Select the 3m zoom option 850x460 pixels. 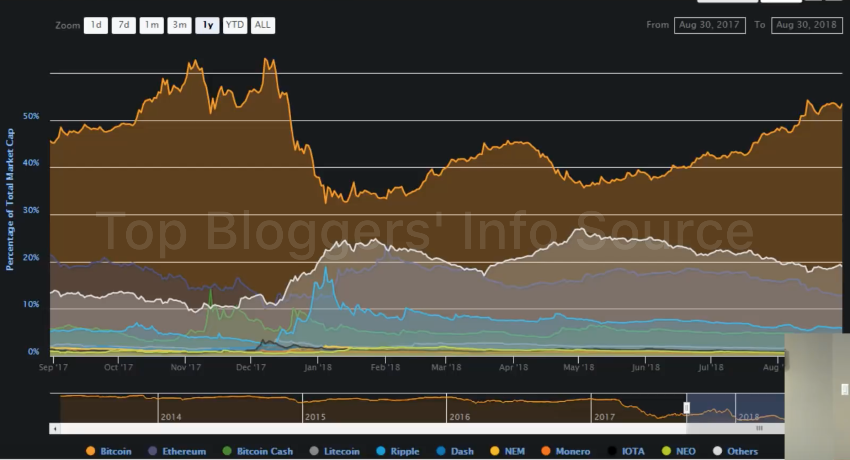coord(179,25)
